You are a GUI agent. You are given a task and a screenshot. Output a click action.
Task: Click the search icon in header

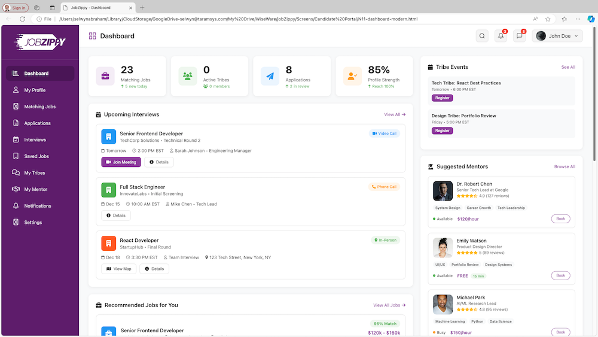pos(482,36)
